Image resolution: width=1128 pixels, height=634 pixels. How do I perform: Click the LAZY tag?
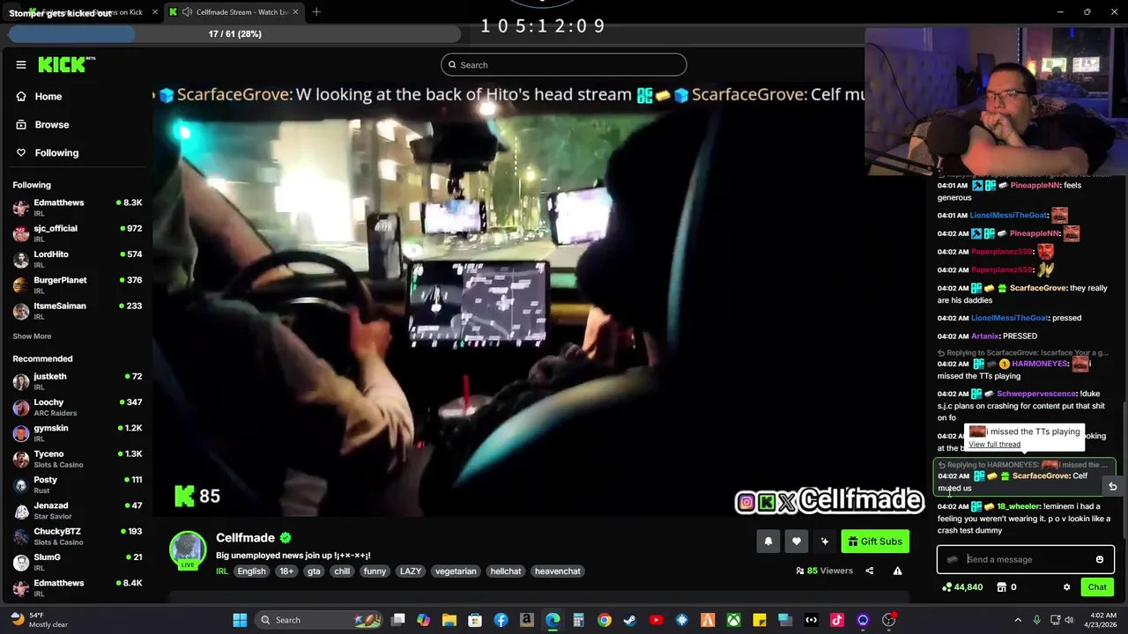pos(411,571)
